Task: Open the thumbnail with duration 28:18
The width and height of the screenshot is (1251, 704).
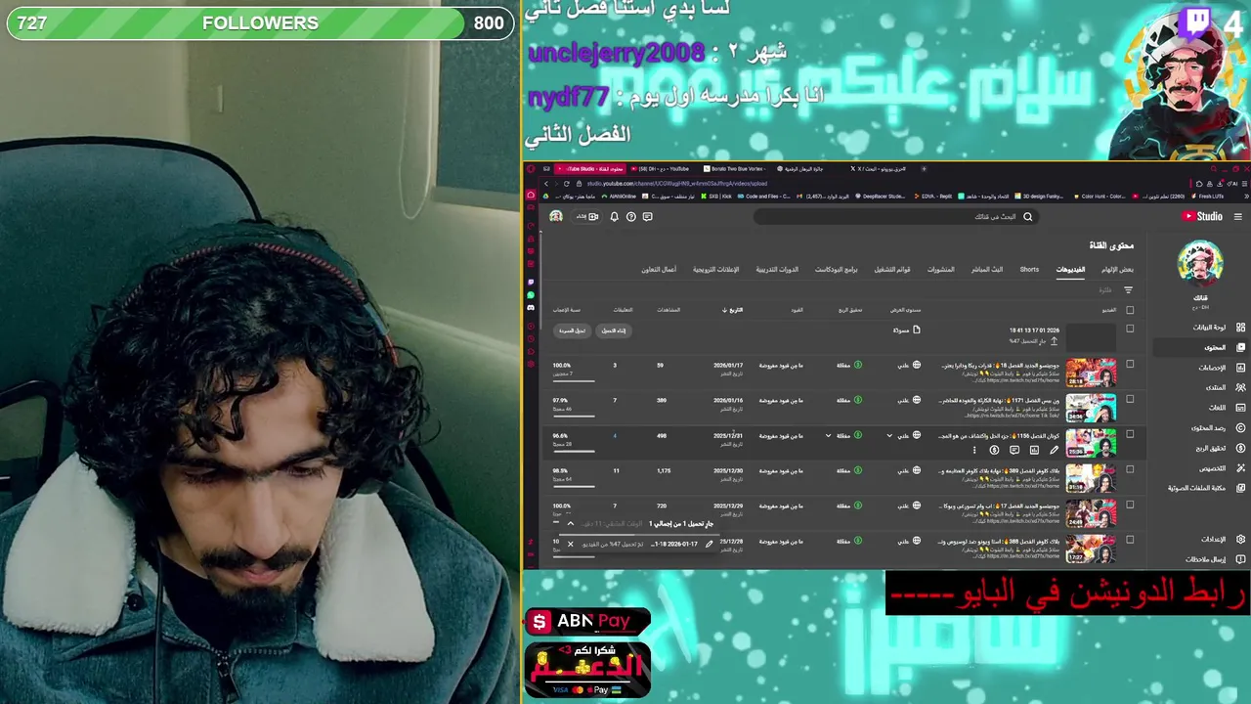Action: point(1091,373)
